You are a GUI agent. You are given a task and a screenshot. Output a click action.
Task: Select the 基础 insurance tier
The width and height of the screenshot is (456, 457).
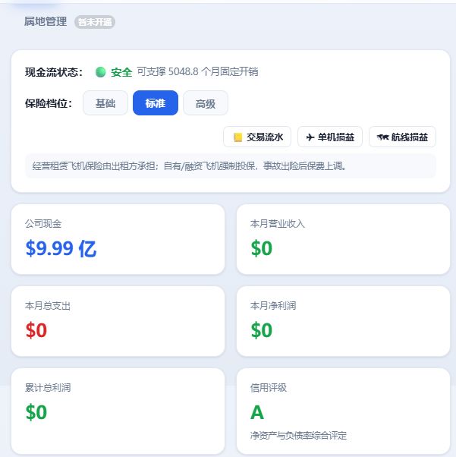[105, 103]
